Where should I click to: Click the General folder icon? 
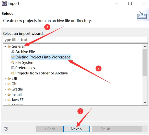coord(9,46)
